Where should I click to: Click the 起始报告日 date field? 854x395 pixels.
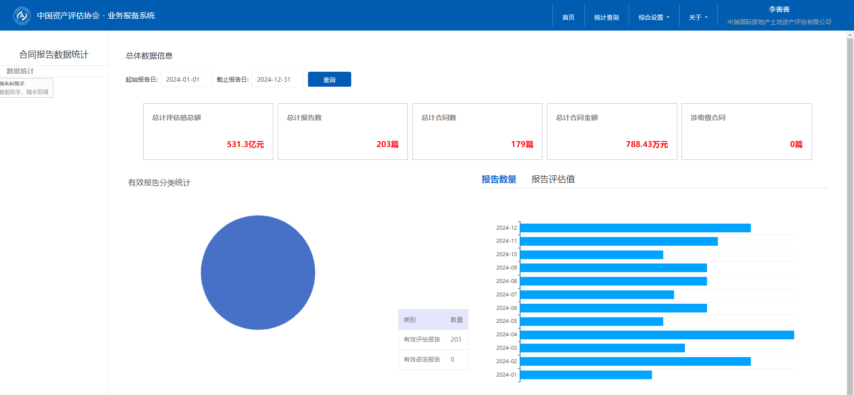pyautogui.click(x=186, y=79)
